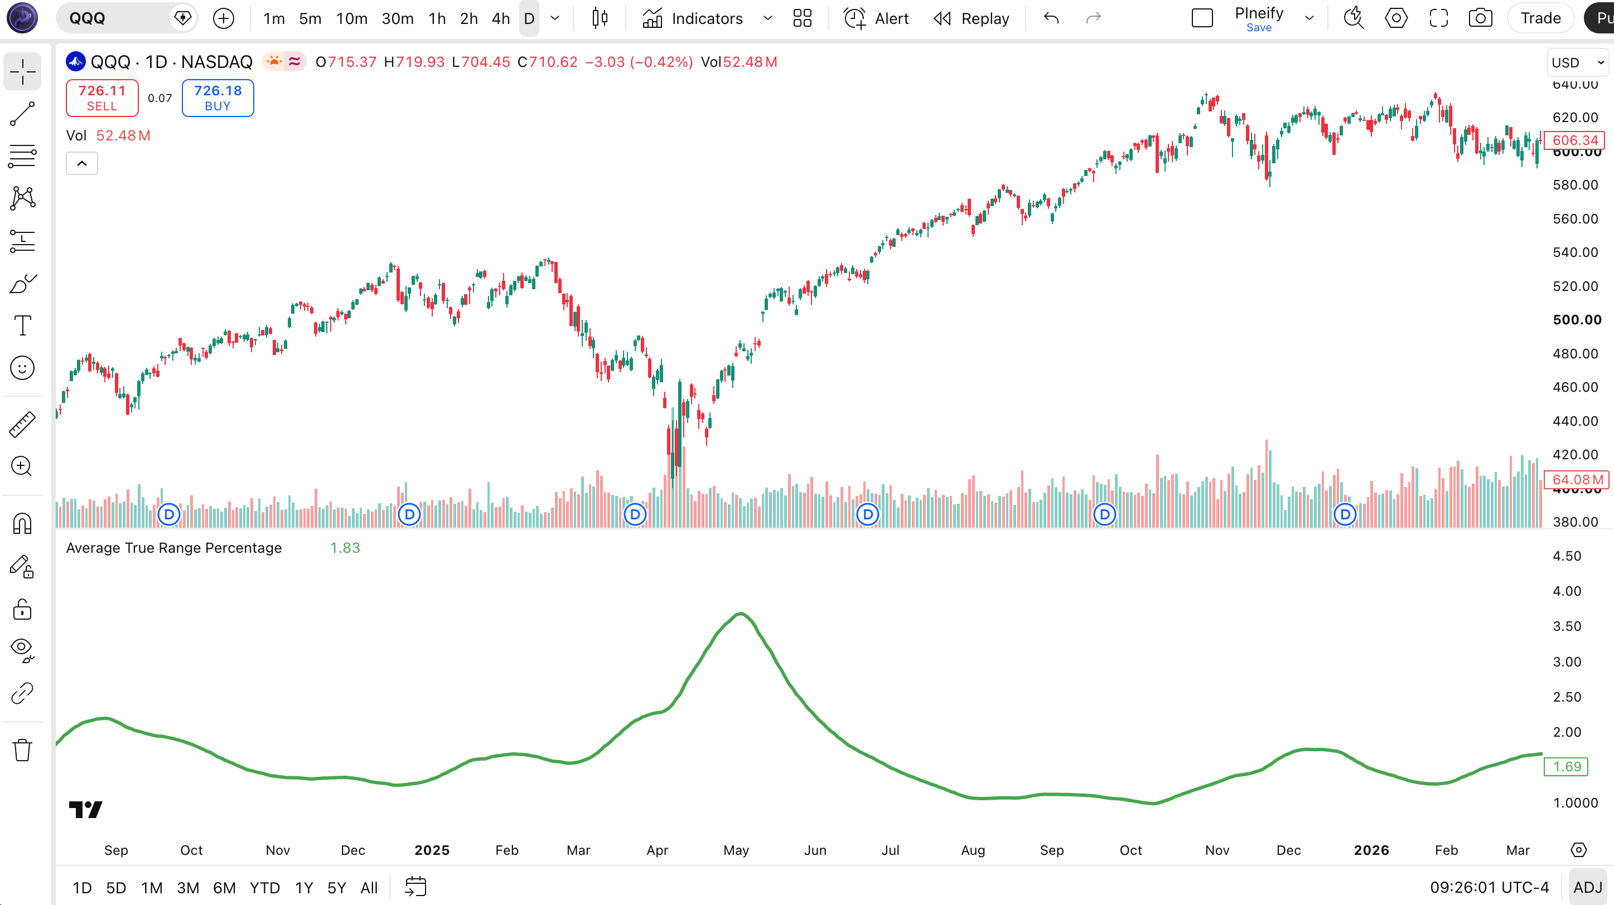This screenshot has height=905, width=1614.
Task: Click the dividend marker near October 2024
Action: [x=168, y=514]
